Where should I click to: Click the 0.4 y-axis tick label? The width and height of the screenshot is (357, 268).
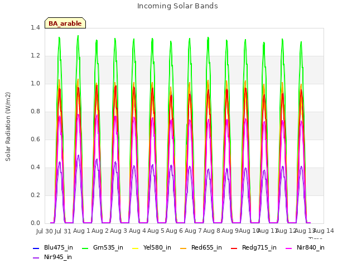click(x=35, y=167)
